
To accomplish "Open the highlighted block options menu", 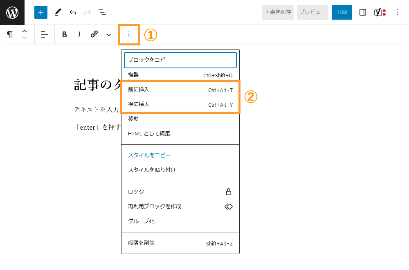I will [129, 34].
